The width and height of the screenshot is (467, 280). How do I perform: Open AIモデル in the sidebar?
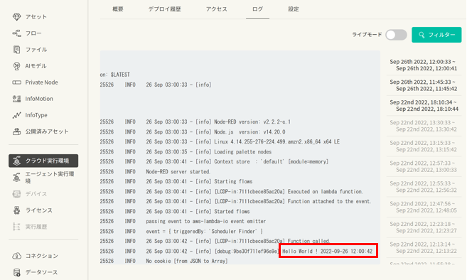36,66
